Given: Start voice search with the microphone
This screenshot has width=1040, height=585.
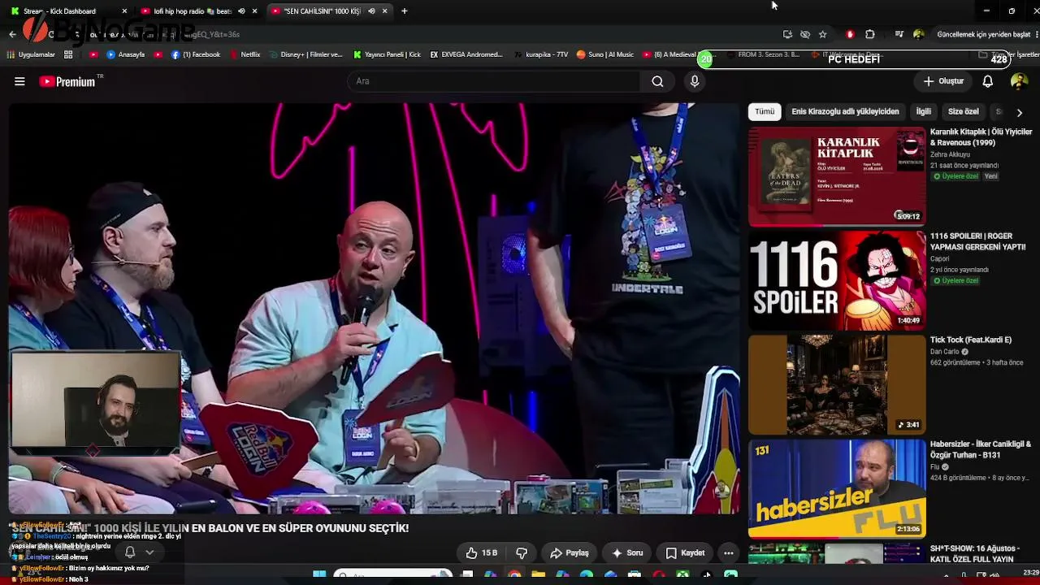Looking at the screenshot, I should click(x=694, y=81).
